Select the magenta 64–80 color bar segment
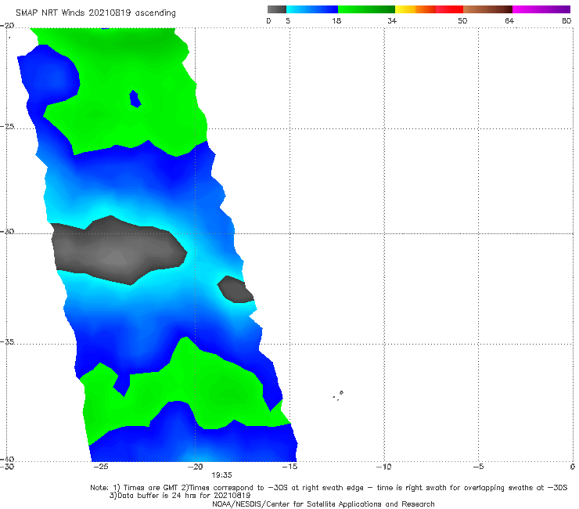This screenshot has width=579, height=509. pyautogui.click(x=541, y=9)
